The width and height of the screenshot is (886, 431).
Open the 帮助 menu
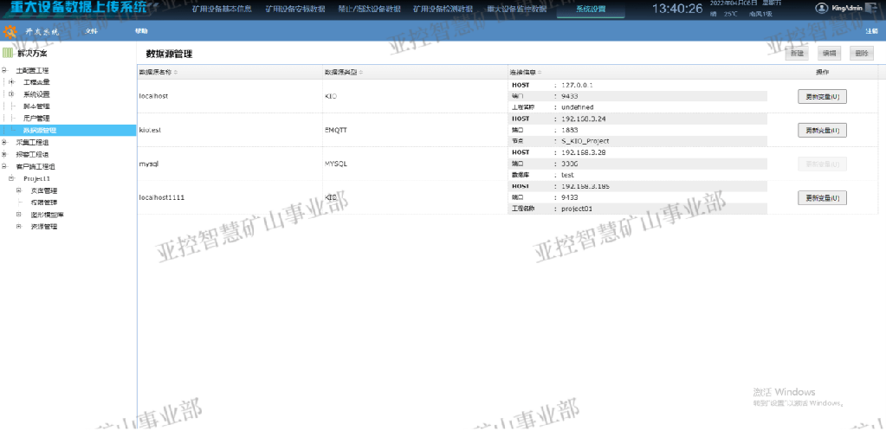141,31
